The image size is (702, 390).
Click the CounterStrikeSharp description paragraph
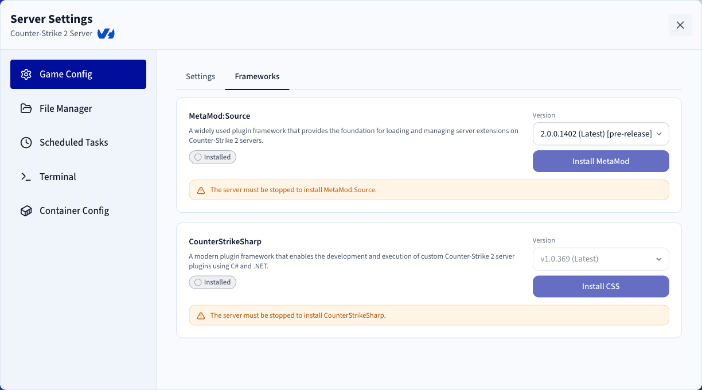click(x=352, y=261)
